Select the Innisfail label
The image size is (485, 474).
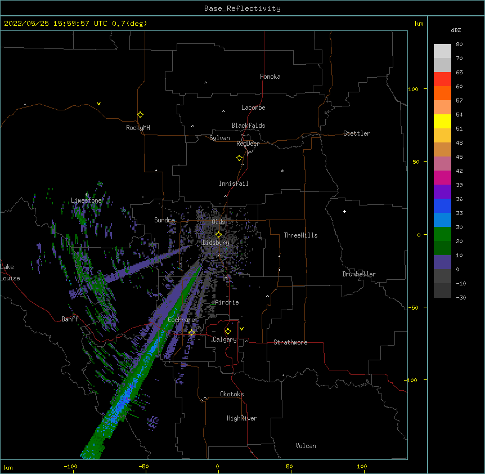click(x=233, y=184)
